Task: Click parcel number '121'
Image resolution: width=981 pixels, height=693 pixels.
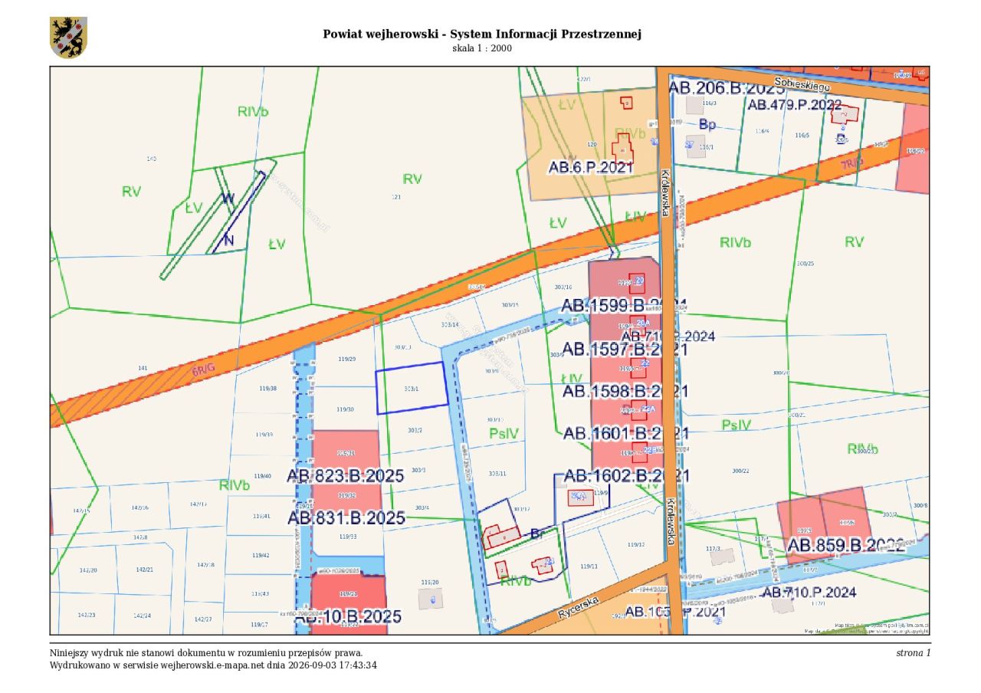Action: pos(396,197)
